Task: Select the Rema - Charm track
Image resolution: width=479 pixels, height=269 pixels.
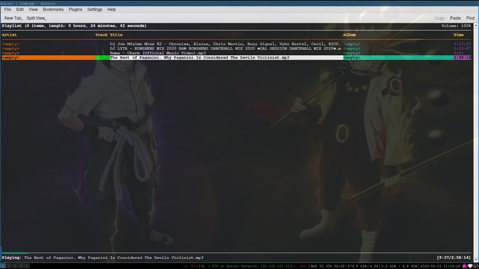Action: click(x=237, y=53)
